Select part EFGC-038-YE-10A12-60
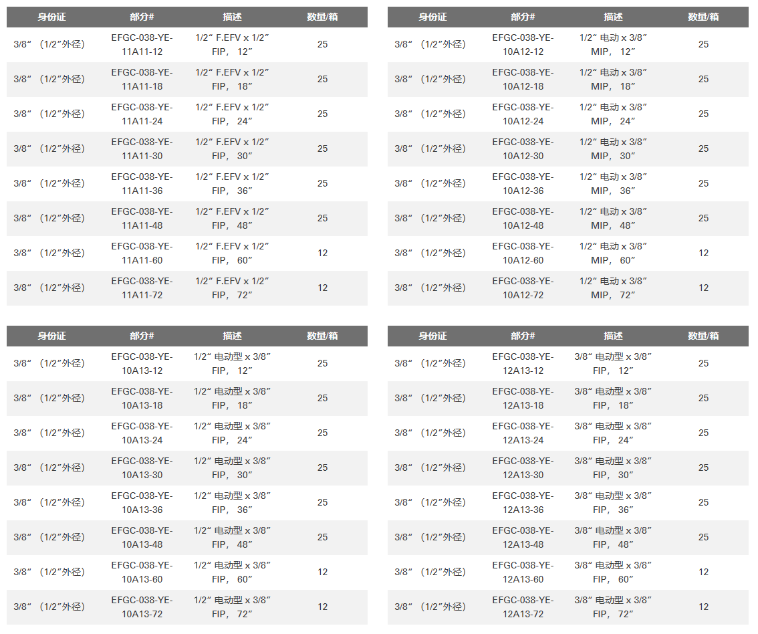This screenshot has height=634, width=758. [523, 253]
